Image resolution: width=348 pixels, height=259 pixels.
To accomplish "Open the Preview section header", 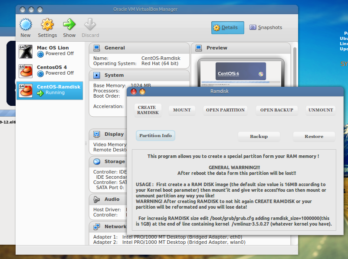I will [241, 48].
